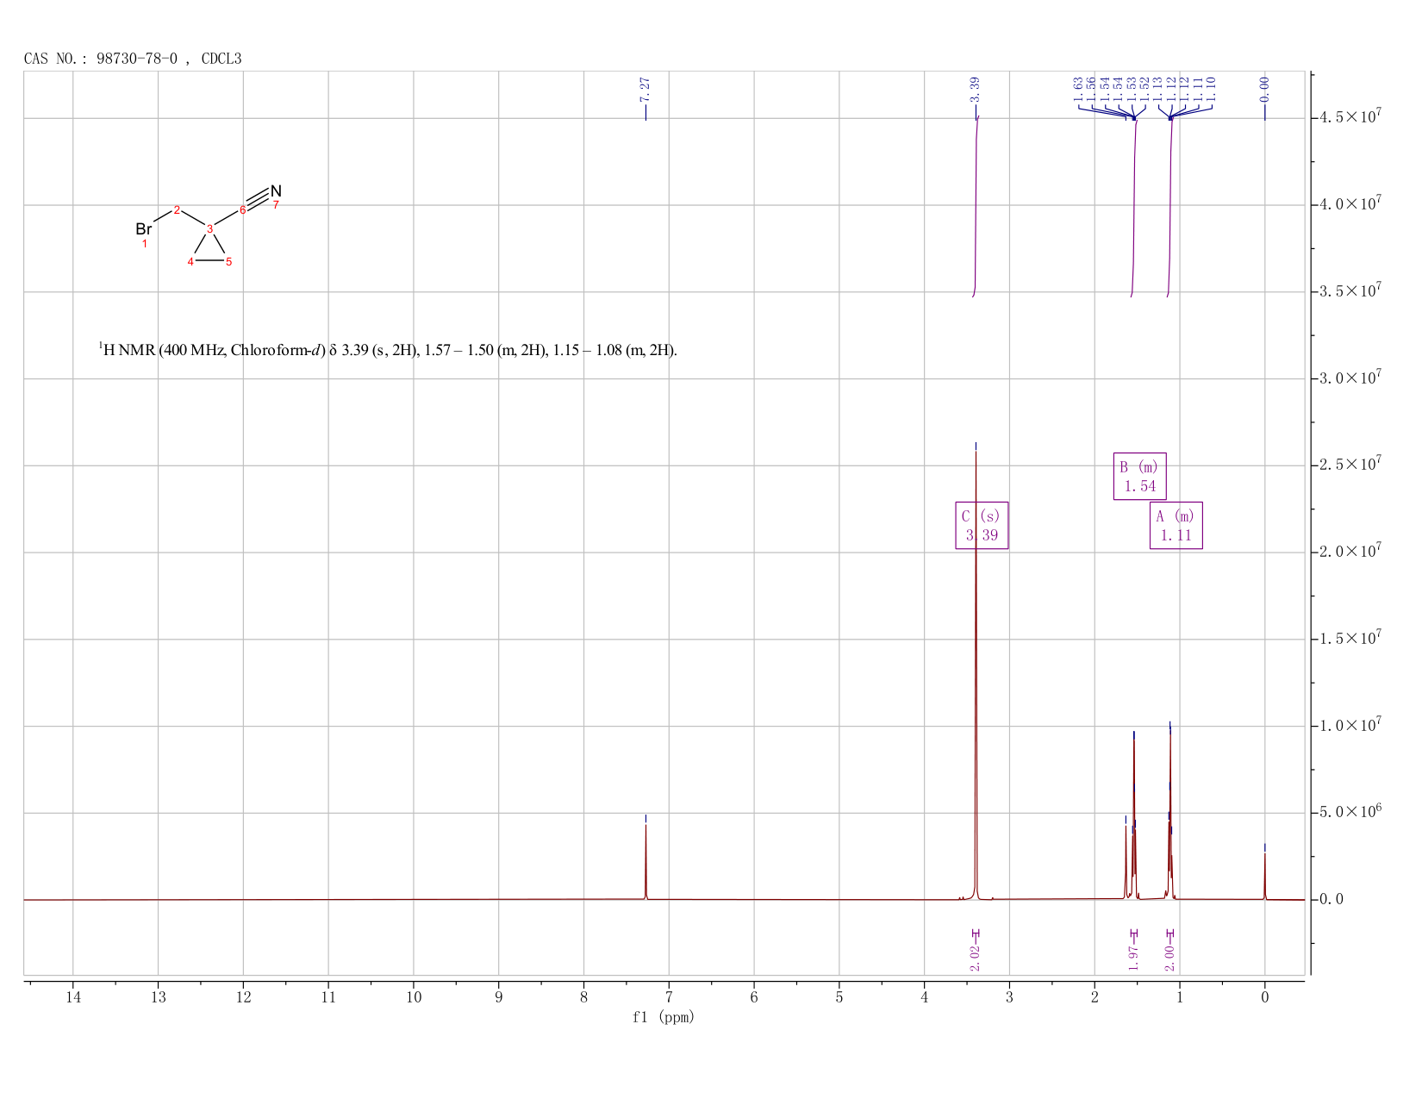Viewport: 1422px width, 1099px height.
Task: Click the cyclopropane ring in the structure
Action: (209, 248)
